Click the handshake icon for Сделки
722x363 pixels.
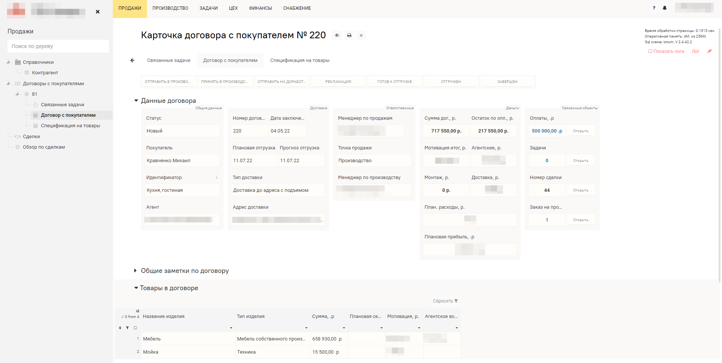(18, 137)
